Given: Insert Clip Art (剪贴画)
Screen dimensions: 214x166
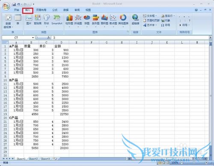Looking at the screenshot, I should tap(38, 20).
